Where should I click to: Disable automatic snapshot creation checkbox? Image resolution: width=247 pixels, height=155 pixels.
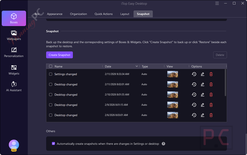tap(53, 144)
